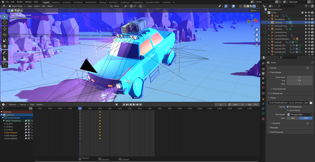
Task: Switch to the Animation workspace tab
Action: [x=113, y=2]
